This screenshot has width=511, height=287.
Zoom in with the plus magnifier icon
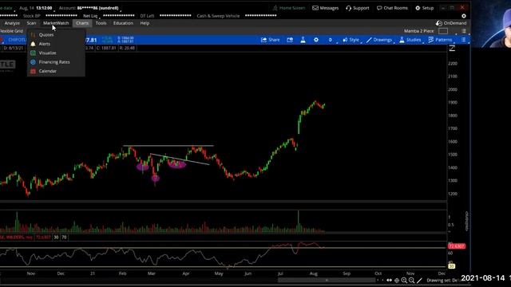tap(405, 280)
